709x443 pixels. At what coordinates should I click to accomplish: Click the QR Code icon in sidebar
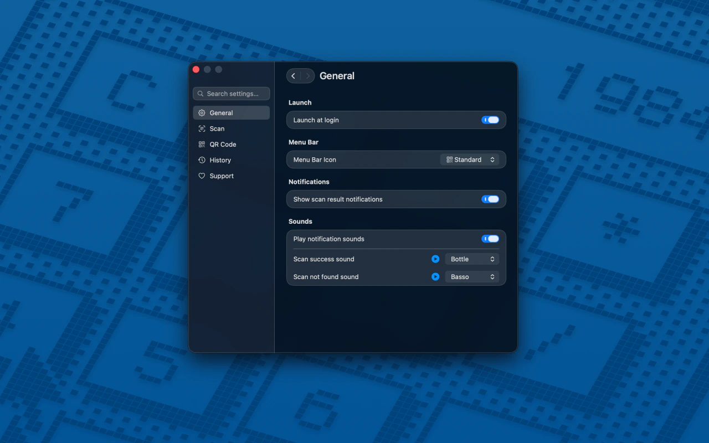tap(202, 145)
